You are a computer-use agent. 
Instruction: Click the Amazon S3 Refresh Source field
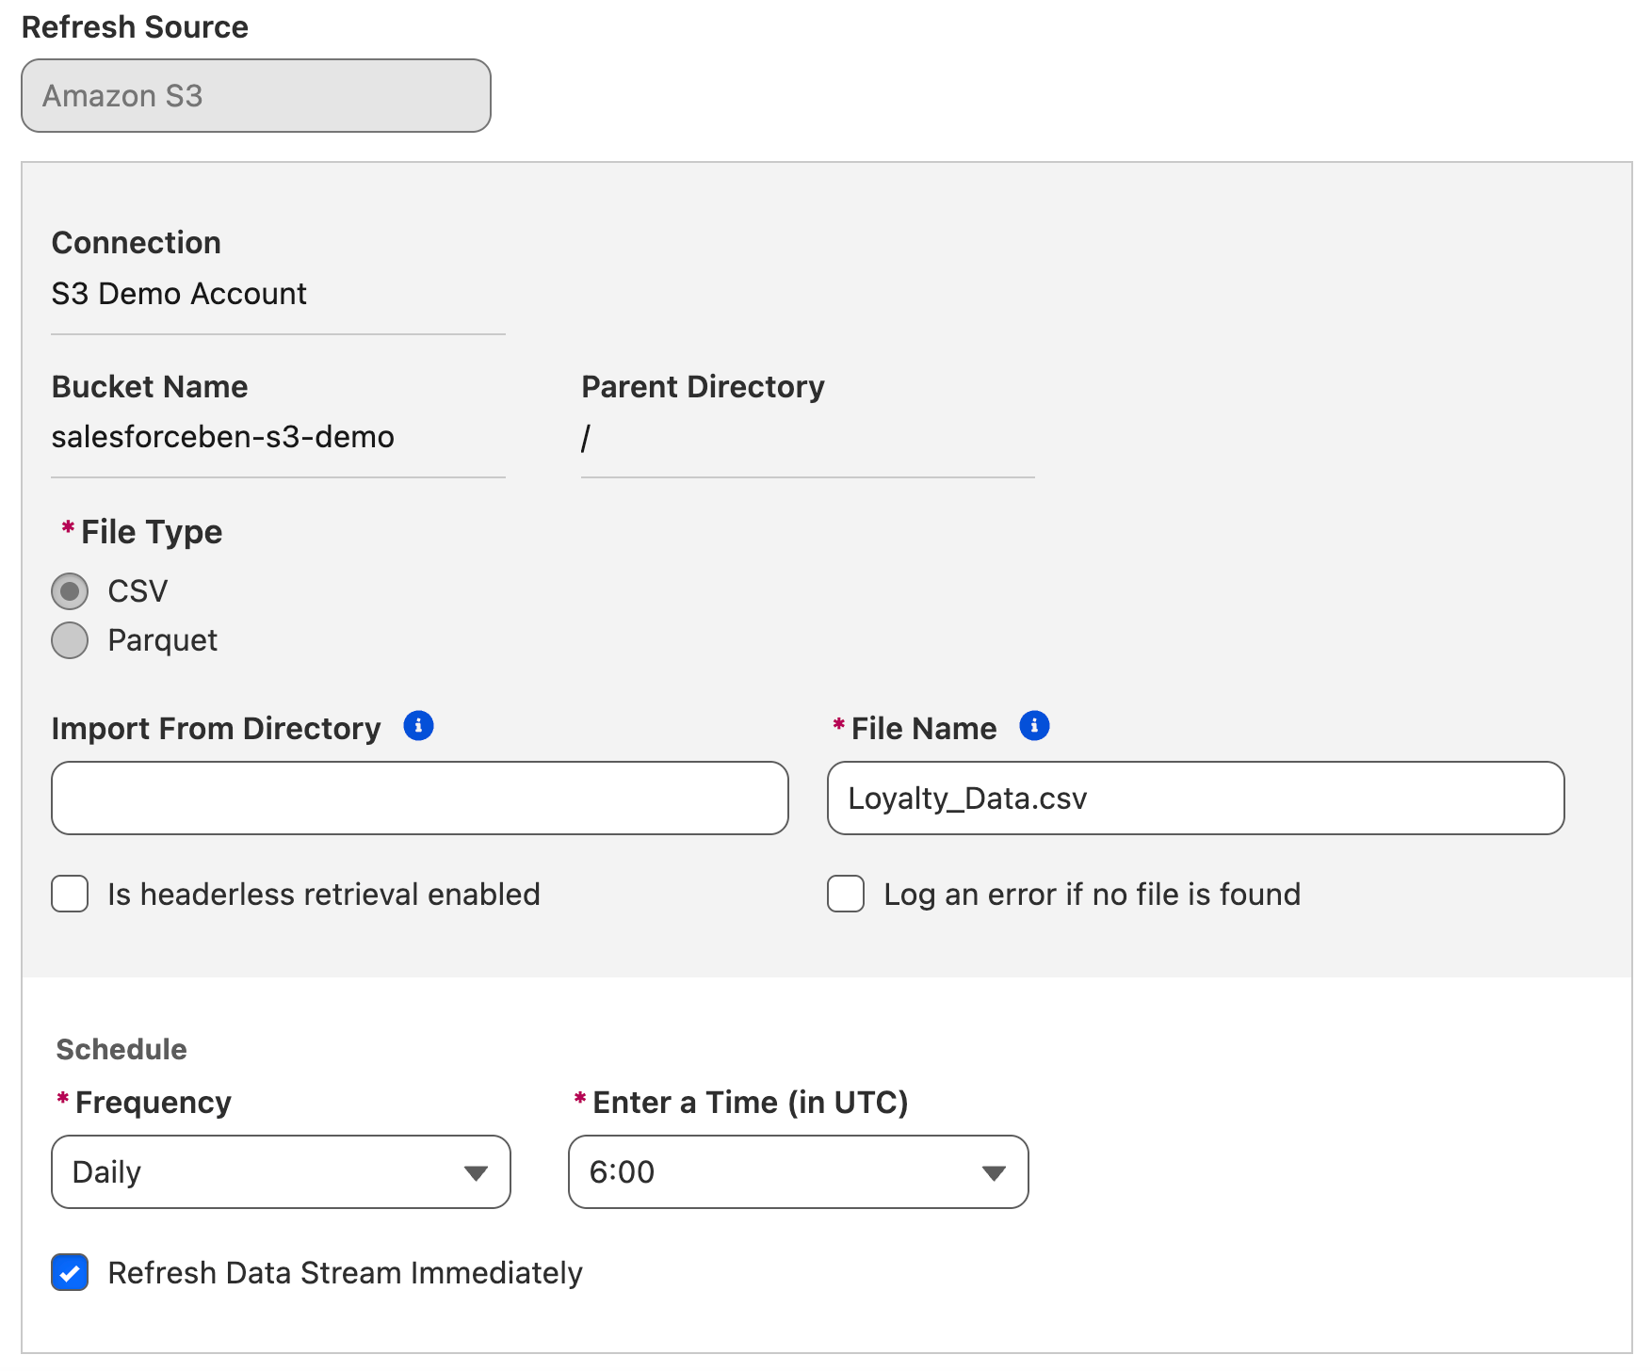(255, 96)
